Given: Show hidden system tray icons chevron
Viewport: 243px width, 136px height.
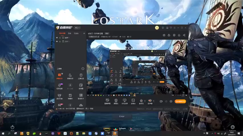Looking at the screenshot, I should point(212,133).
